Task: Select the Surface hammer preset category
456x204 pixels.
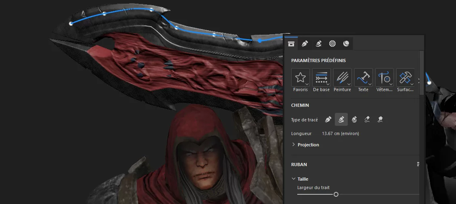Action: pos(405,77)
